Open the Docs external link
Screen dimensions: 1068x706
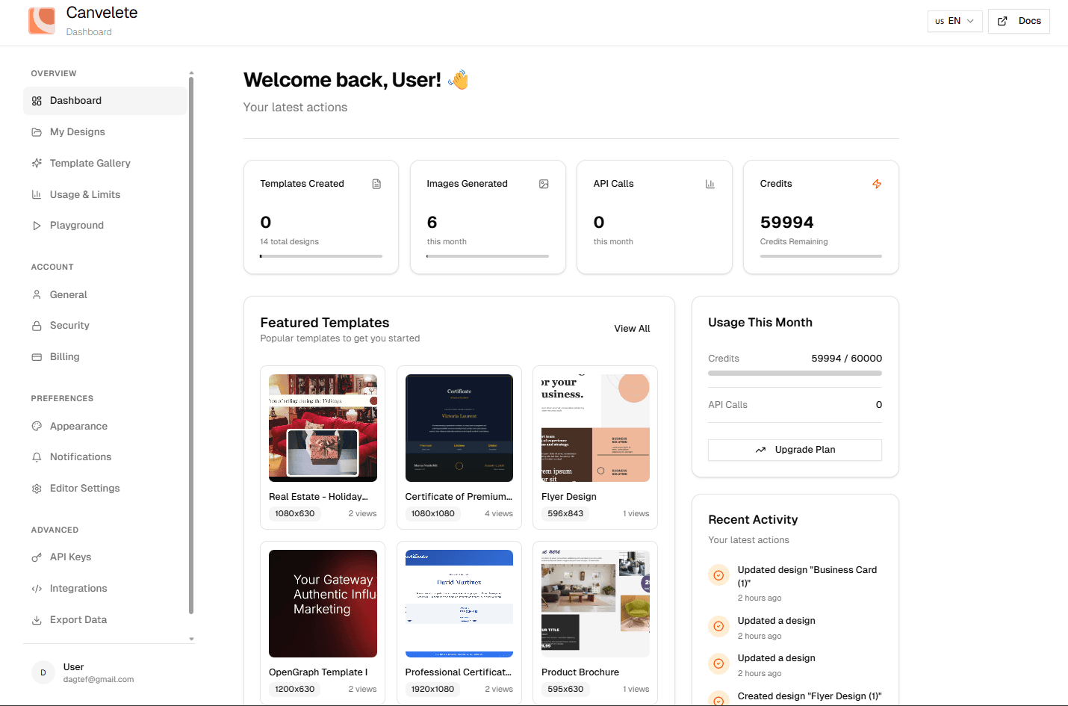click(1019, 21)
